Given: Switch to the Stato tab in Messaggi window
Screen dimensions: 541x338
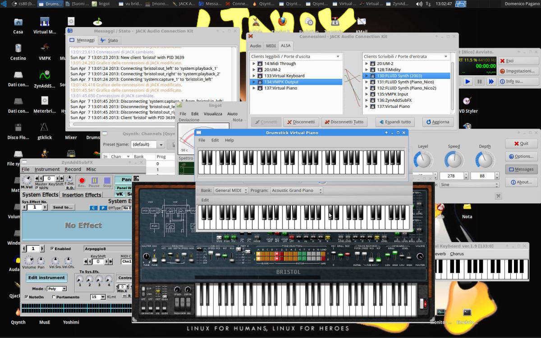Looking at the screenshot, I should click(110, 40).
